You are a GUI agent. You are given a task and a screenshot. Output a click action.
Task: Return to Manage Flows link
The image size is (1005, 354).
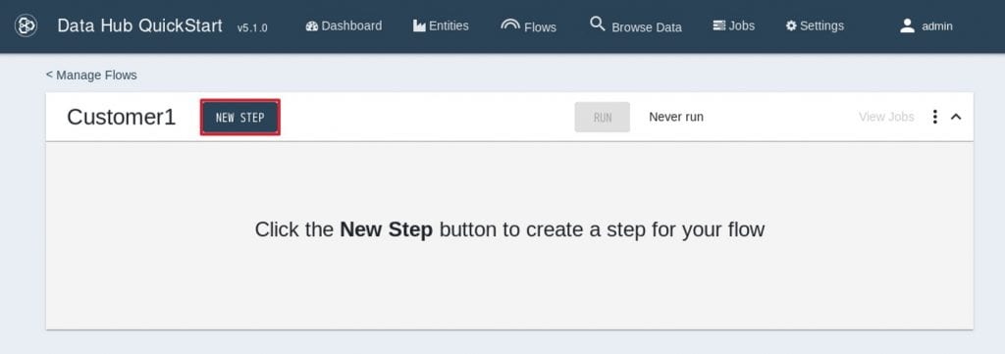(x=91, y=75)
